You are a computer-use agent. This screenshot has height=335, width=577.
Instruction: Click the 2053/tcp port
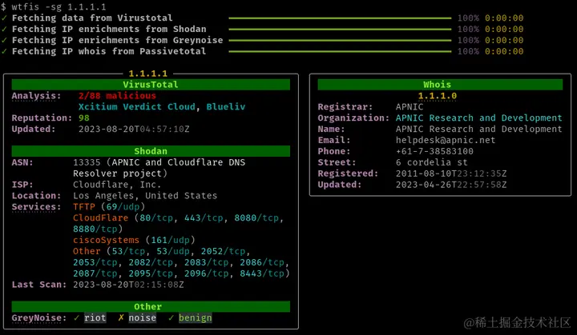(95, 262)
